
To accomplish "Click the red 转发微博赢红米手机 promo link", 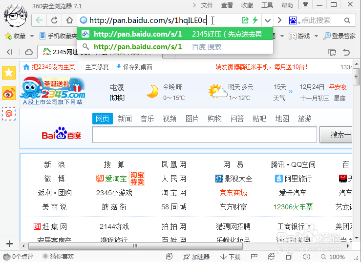I will click(261, 67).
